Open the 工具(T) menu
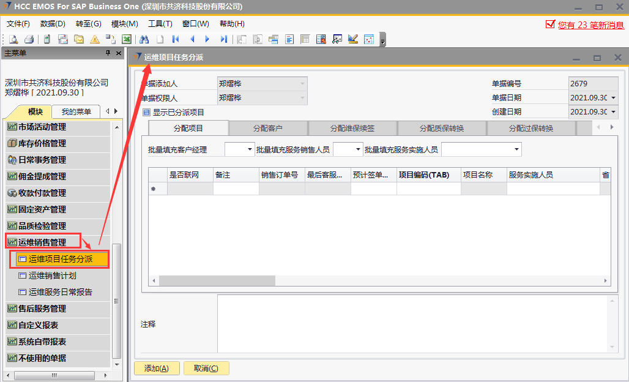The width and height of the screenshot is (629, 382). coord(160,24)
